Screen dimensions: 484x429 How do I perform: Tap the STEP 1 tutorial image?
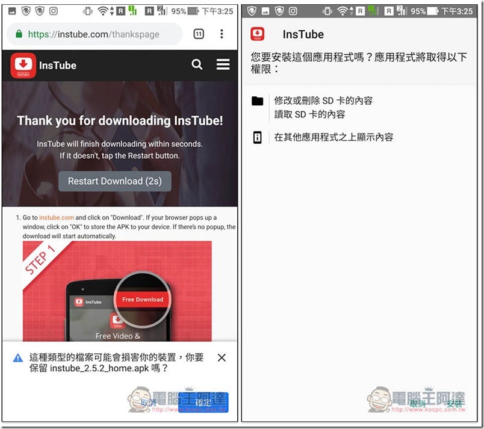[x=117, y=291]
